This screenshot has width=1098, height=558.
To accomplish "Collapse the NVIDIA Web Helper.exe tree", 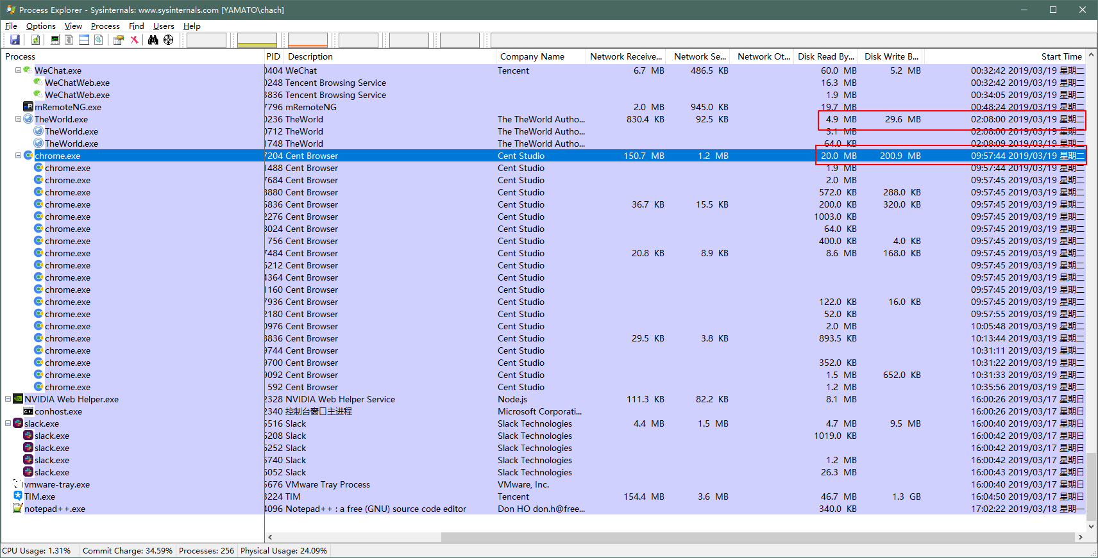I will tap(8, 399).
